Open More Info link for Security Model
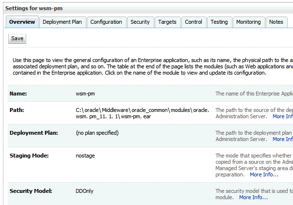293x205 pixels. tap(253, 197)
